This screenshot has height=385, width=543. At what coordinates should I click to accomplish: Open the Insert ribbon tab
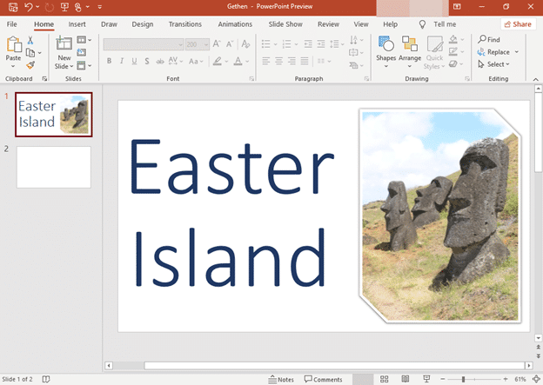(77, 24)
